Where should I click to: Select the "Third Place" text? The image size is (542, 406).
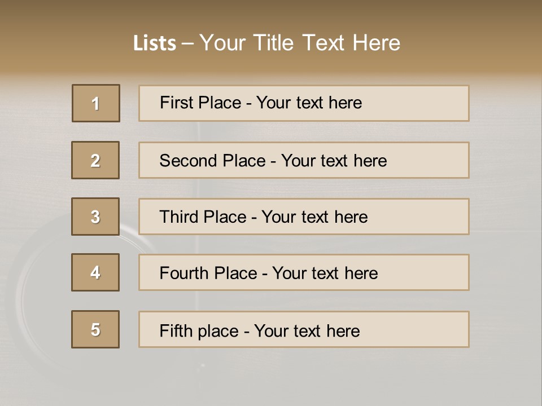(x=203, y=217)
